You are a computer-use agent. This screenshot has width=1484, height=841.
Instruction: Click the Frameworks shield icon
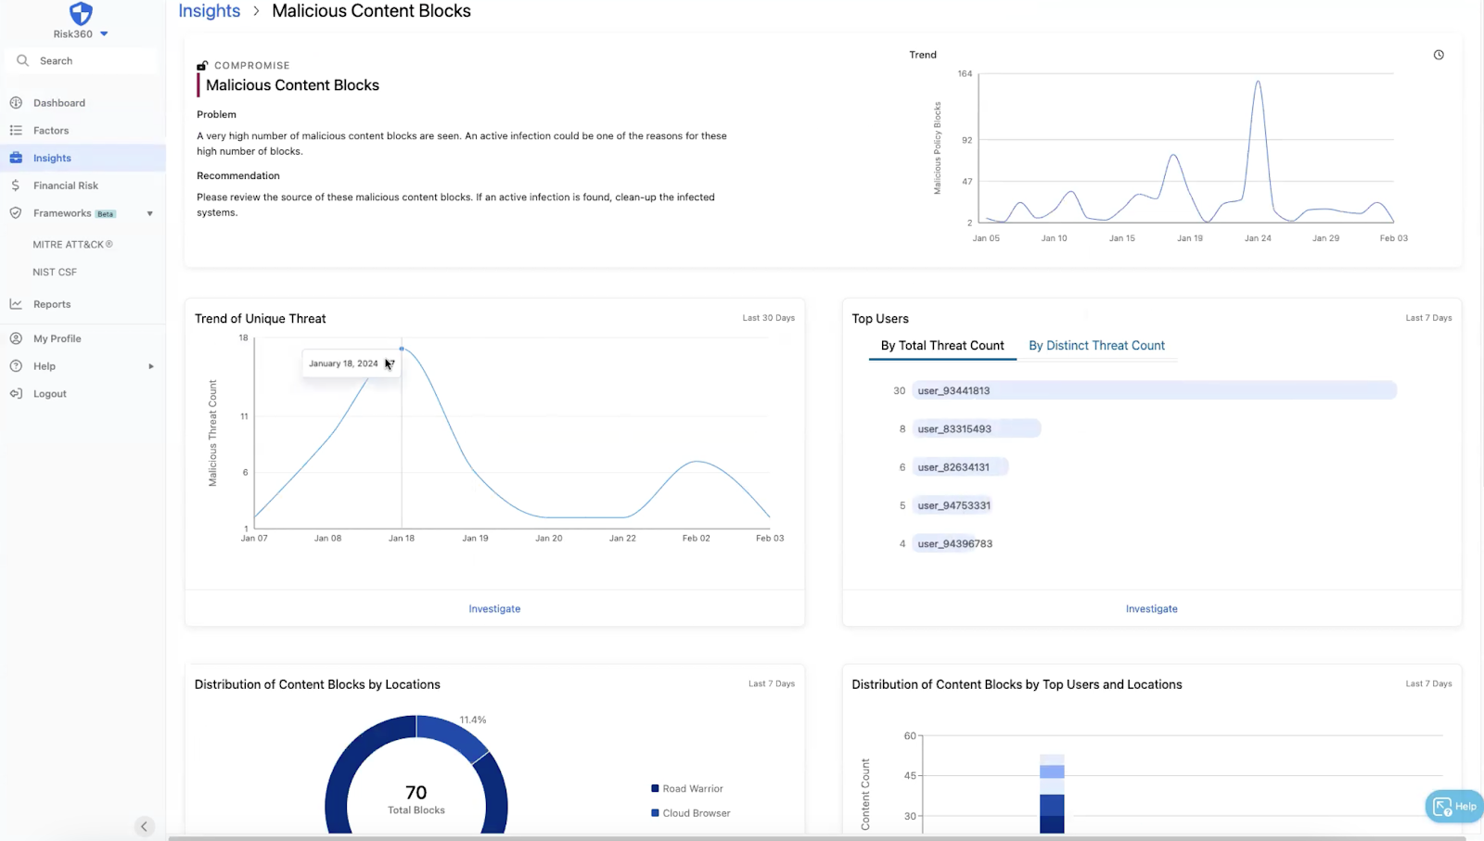[16, 213]
